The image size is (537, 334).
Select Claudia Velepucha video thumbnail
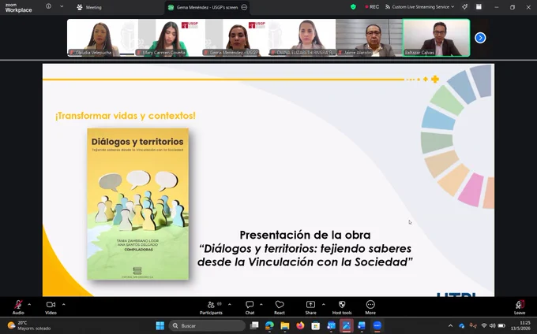(101, 38)
